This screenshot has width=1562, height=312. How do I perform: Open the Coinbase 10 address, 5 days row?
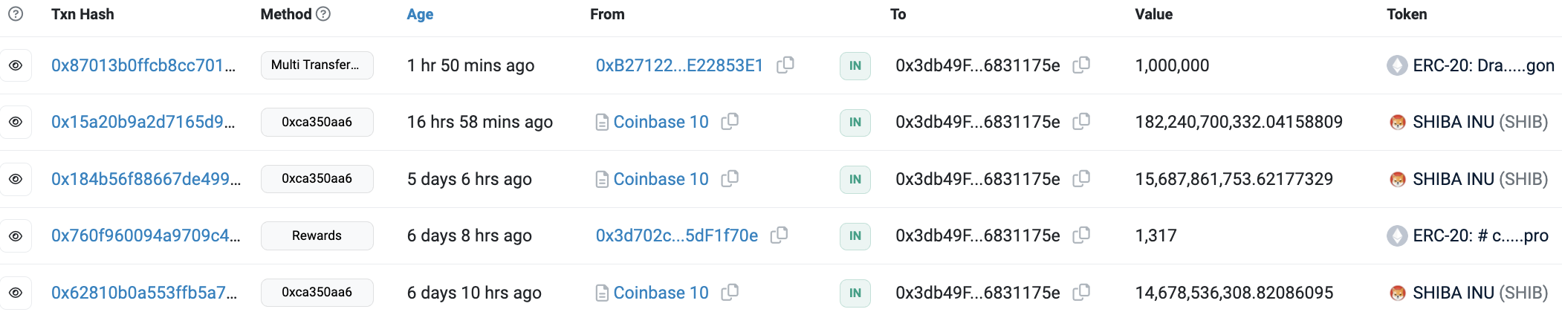pos(661,179)
